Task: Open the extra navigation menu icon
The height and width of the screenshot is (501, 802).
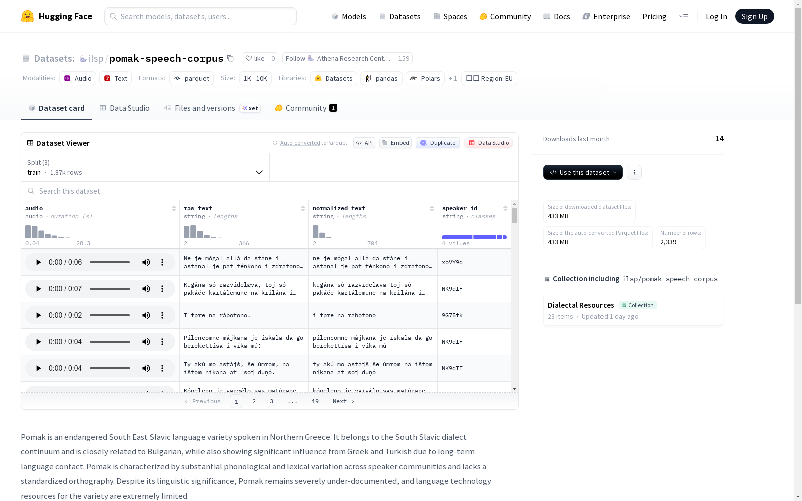Action: [x=683, y=16]
